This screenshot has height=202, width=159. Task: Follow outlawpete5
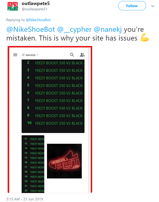point(132,6)
